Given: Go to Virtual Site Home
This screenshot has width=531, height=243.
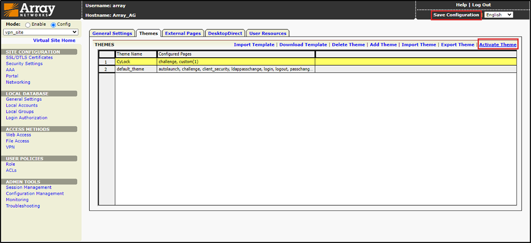Looking at the screenshot, I should pos(54,41).
